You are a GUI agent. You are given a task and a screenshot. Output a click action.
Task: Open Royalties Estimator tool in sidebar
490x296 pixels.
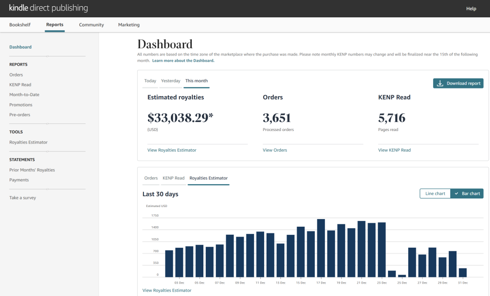coord(28,143)
